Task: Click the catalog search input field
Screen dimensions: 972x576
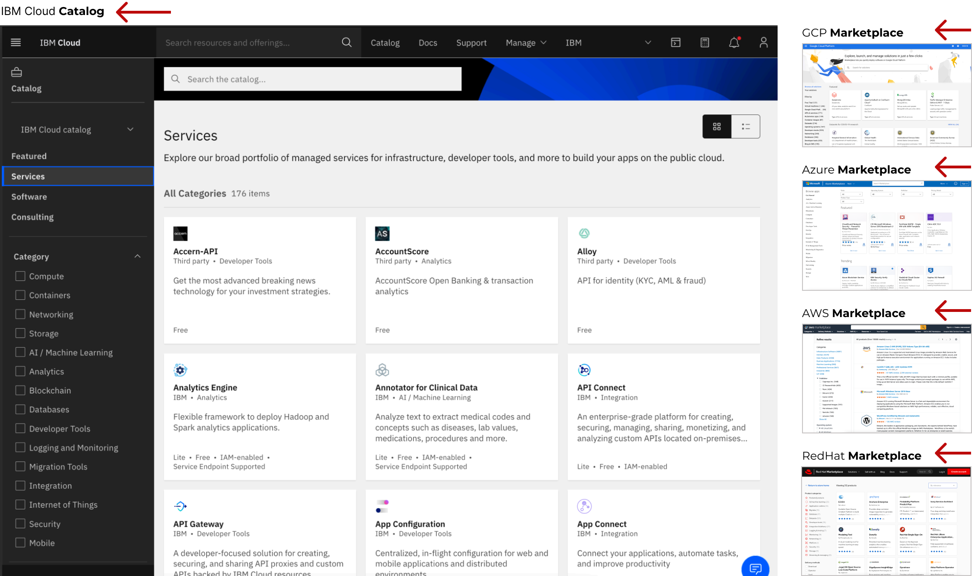Action: [312, 78]
